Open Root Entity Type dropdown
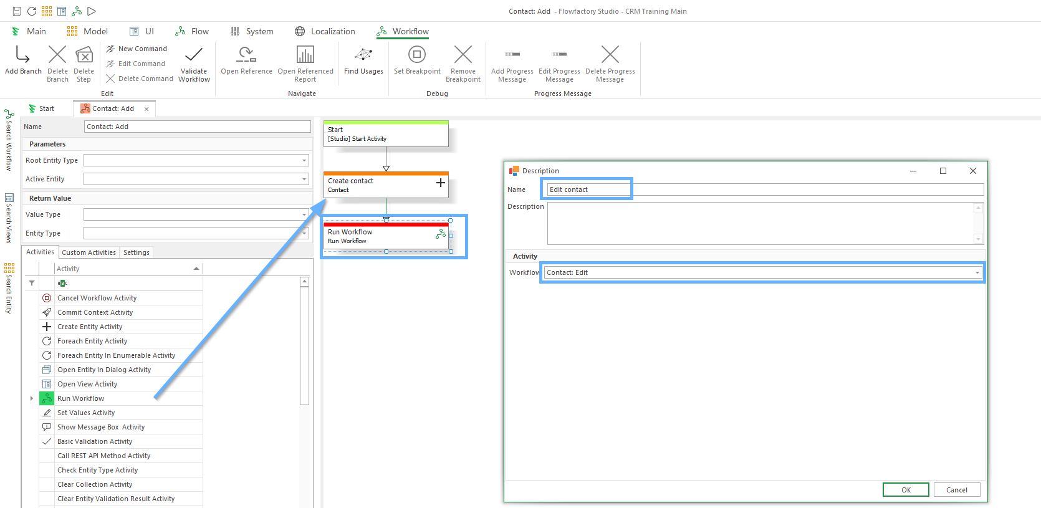 (304, 160)
